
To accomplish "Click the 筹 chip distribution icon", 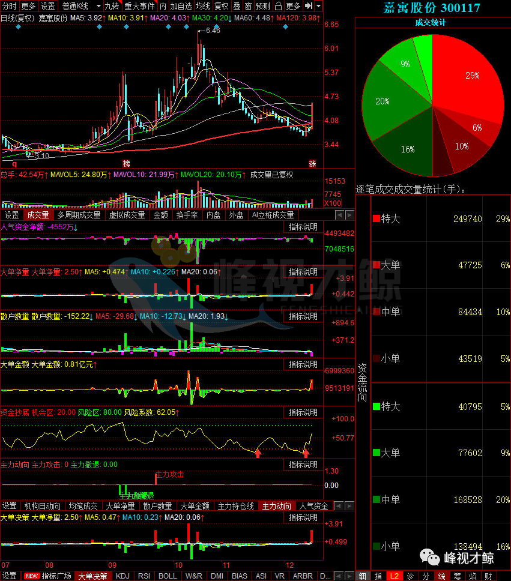I will coord(457,576).
